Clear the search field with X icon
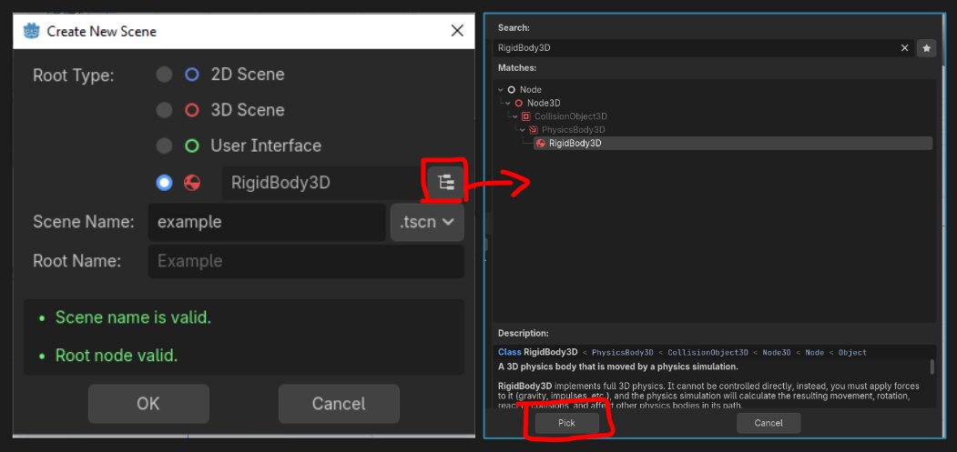Image resolution: width=957 pixels, height=452 pixels. pyautogui.click(x=904, y=48)
